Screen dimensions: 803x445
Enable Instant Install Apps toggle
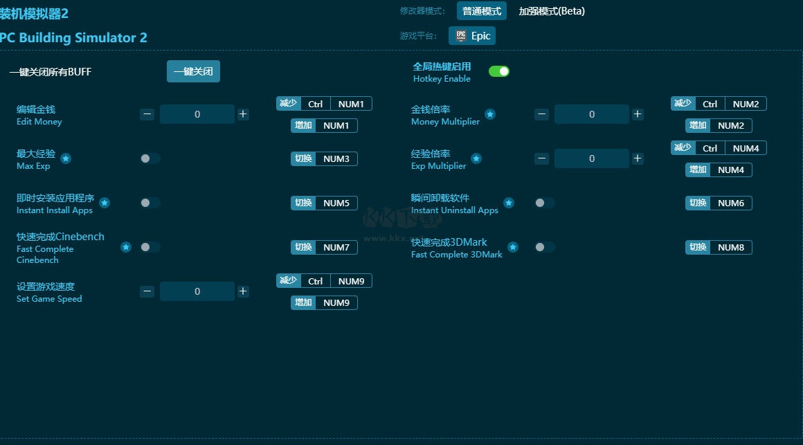tap(150, 203)
